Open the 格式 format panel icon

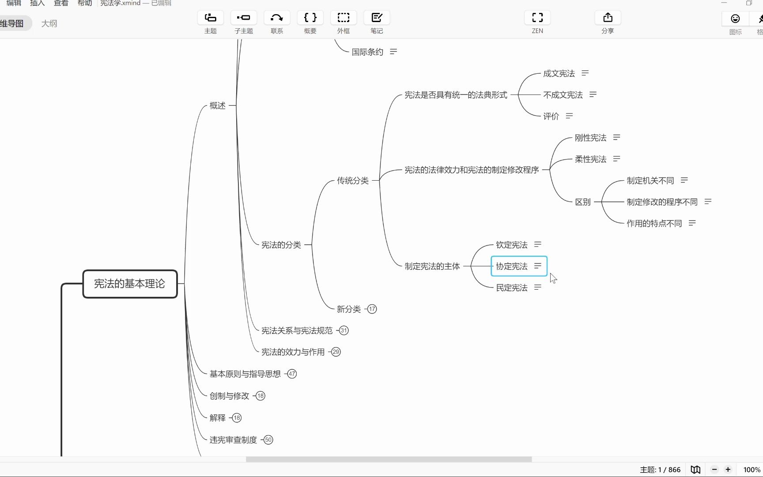point(759,19)
